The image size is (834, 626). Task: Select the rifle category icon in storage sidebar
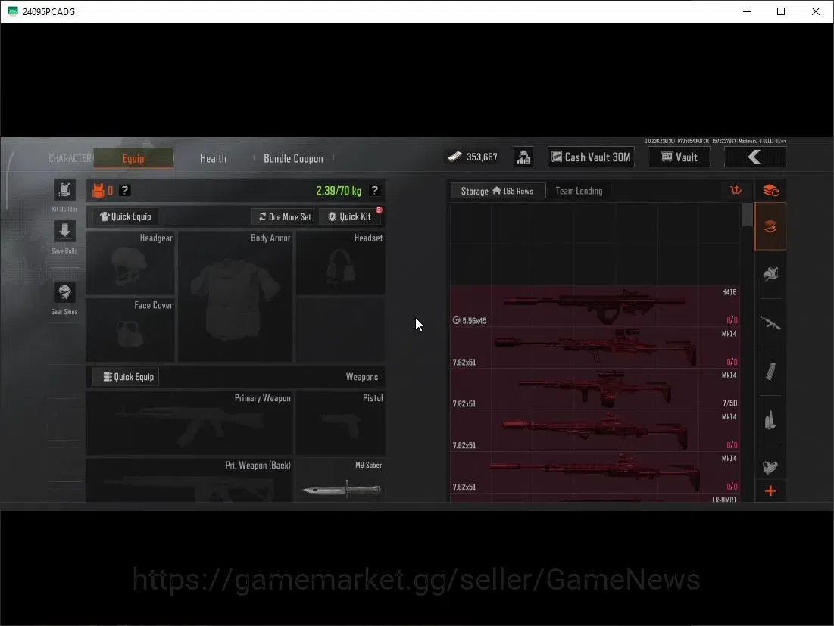point(770,322)
